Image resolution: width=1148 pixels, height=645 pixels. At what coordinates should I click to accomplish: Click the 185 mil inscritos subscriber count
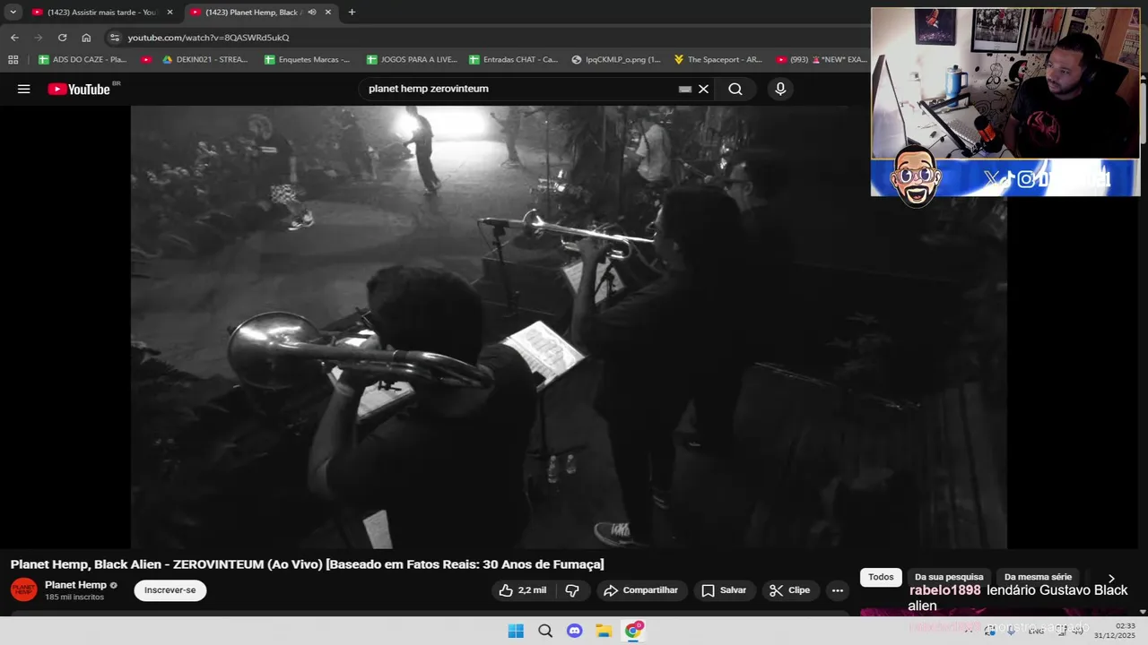tap(74, 598)
